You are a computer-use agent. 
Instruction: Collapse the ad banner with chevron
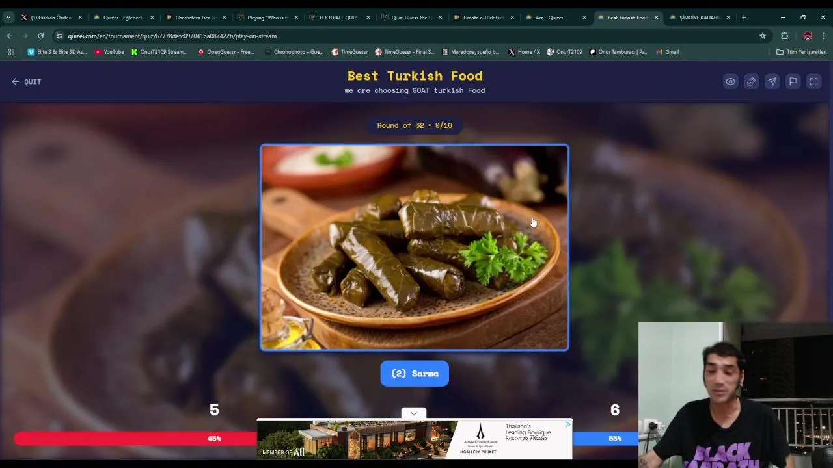pos(414,413)
